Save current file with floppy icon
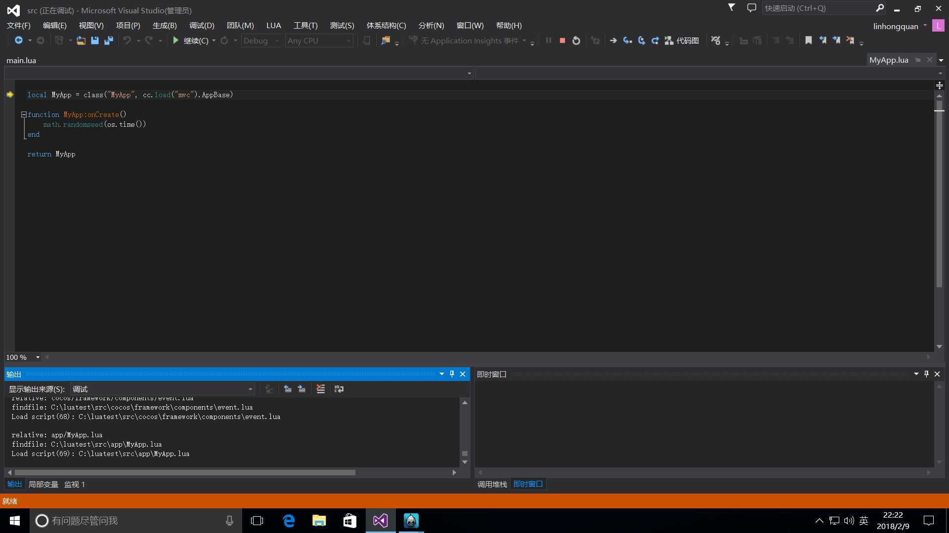Screen dimensions: 949x533 (95, 40)
